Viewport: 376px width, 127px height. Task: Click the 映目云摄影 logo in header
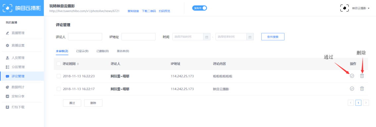pyautogui.click(x=22, y=8)
